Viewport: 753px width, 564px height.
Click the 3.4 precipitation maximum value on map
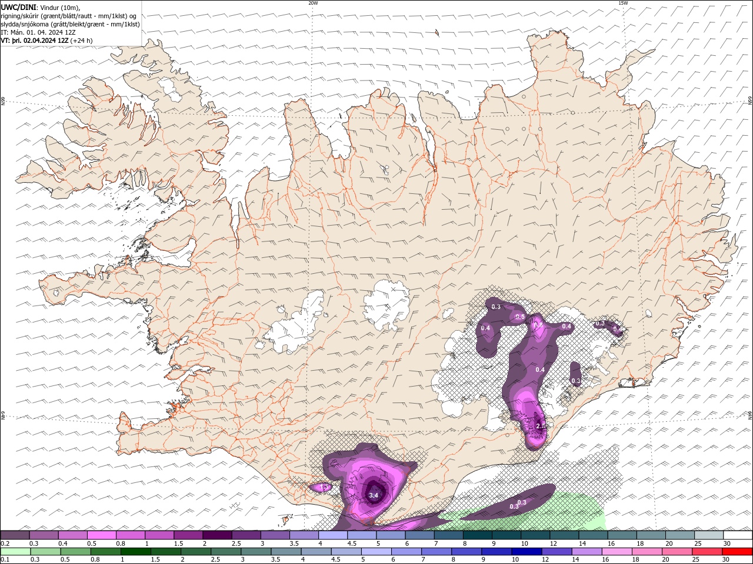[x=373, y=495]
